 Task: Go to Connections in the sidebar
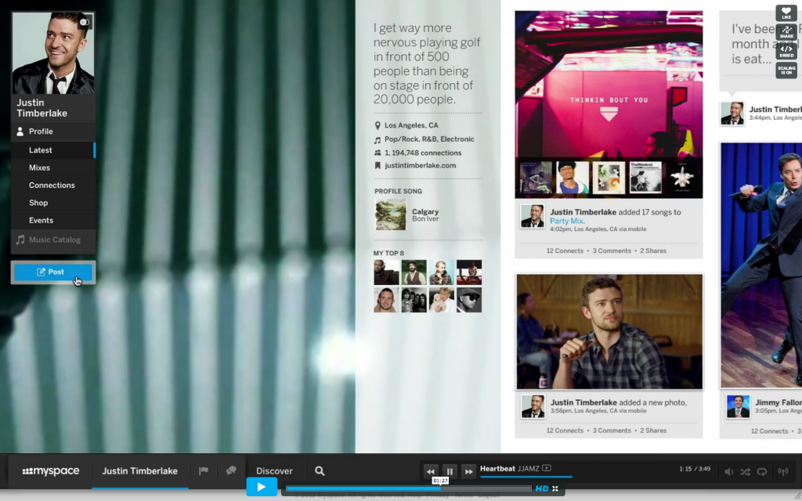pyautogui.click(x=53, y=185)
